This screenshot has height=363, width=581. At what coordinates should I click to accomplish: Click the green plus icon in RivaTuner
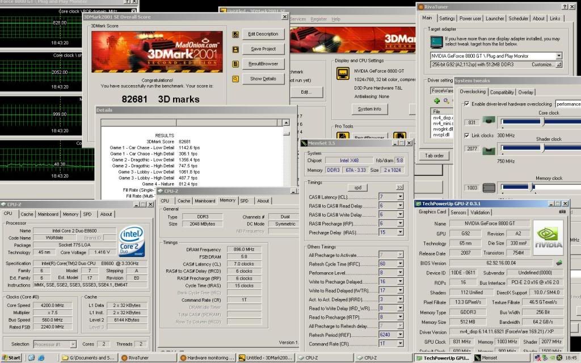click(x=437, y=100)
